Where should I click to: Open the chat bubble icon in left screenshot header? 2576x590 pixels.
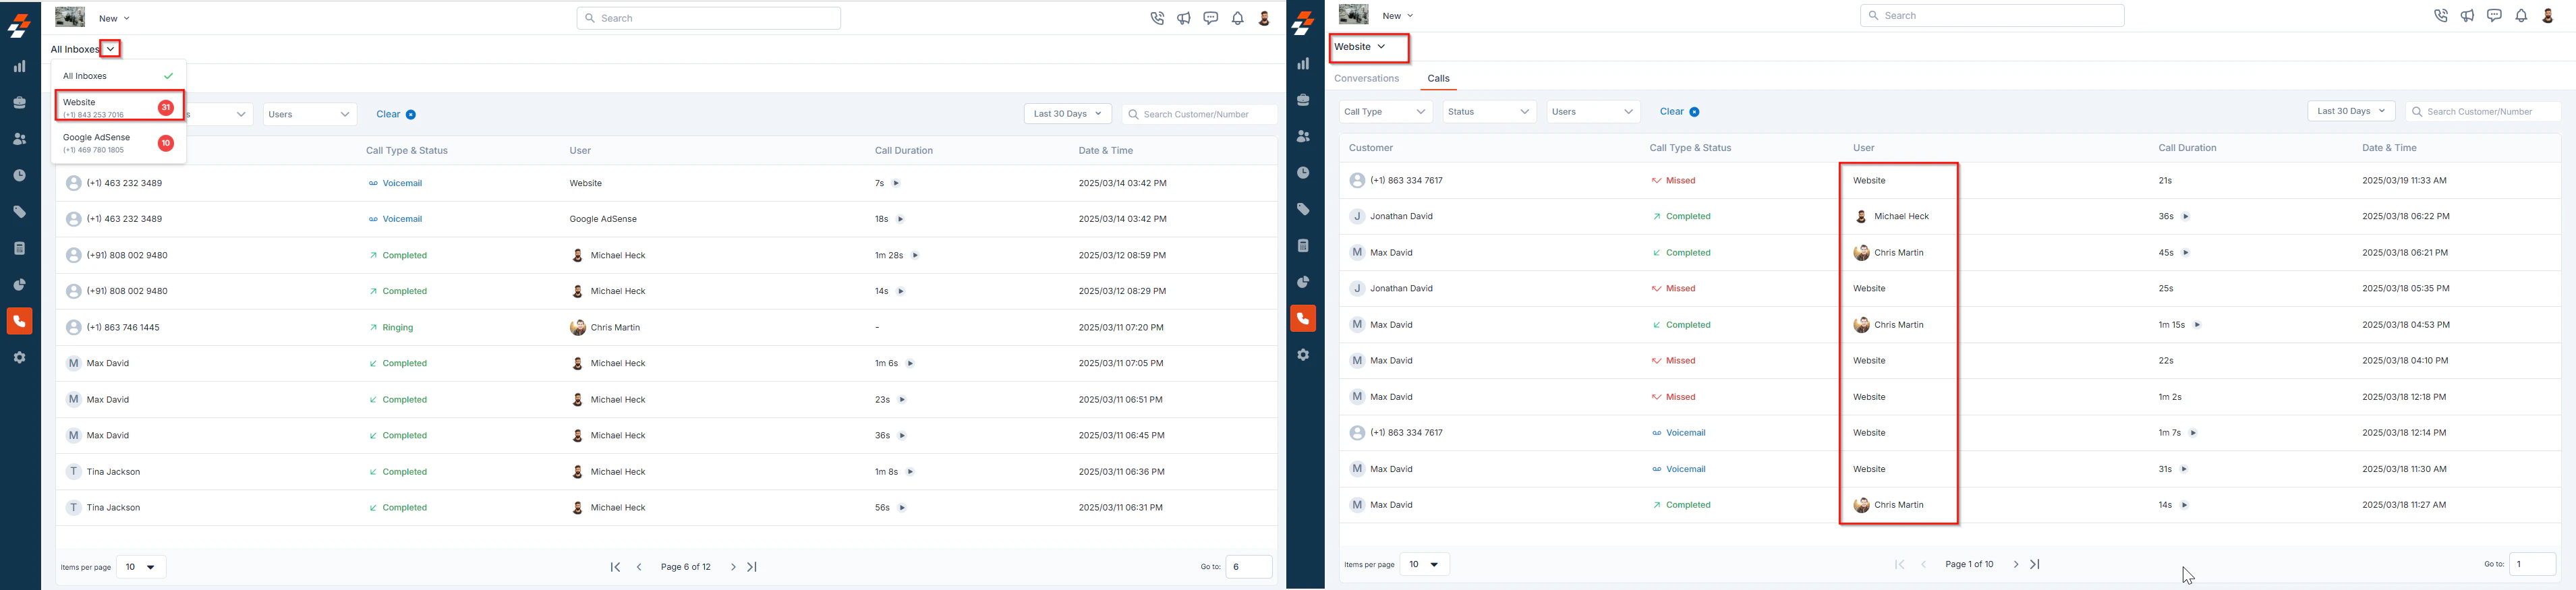tap(1211, 18)
